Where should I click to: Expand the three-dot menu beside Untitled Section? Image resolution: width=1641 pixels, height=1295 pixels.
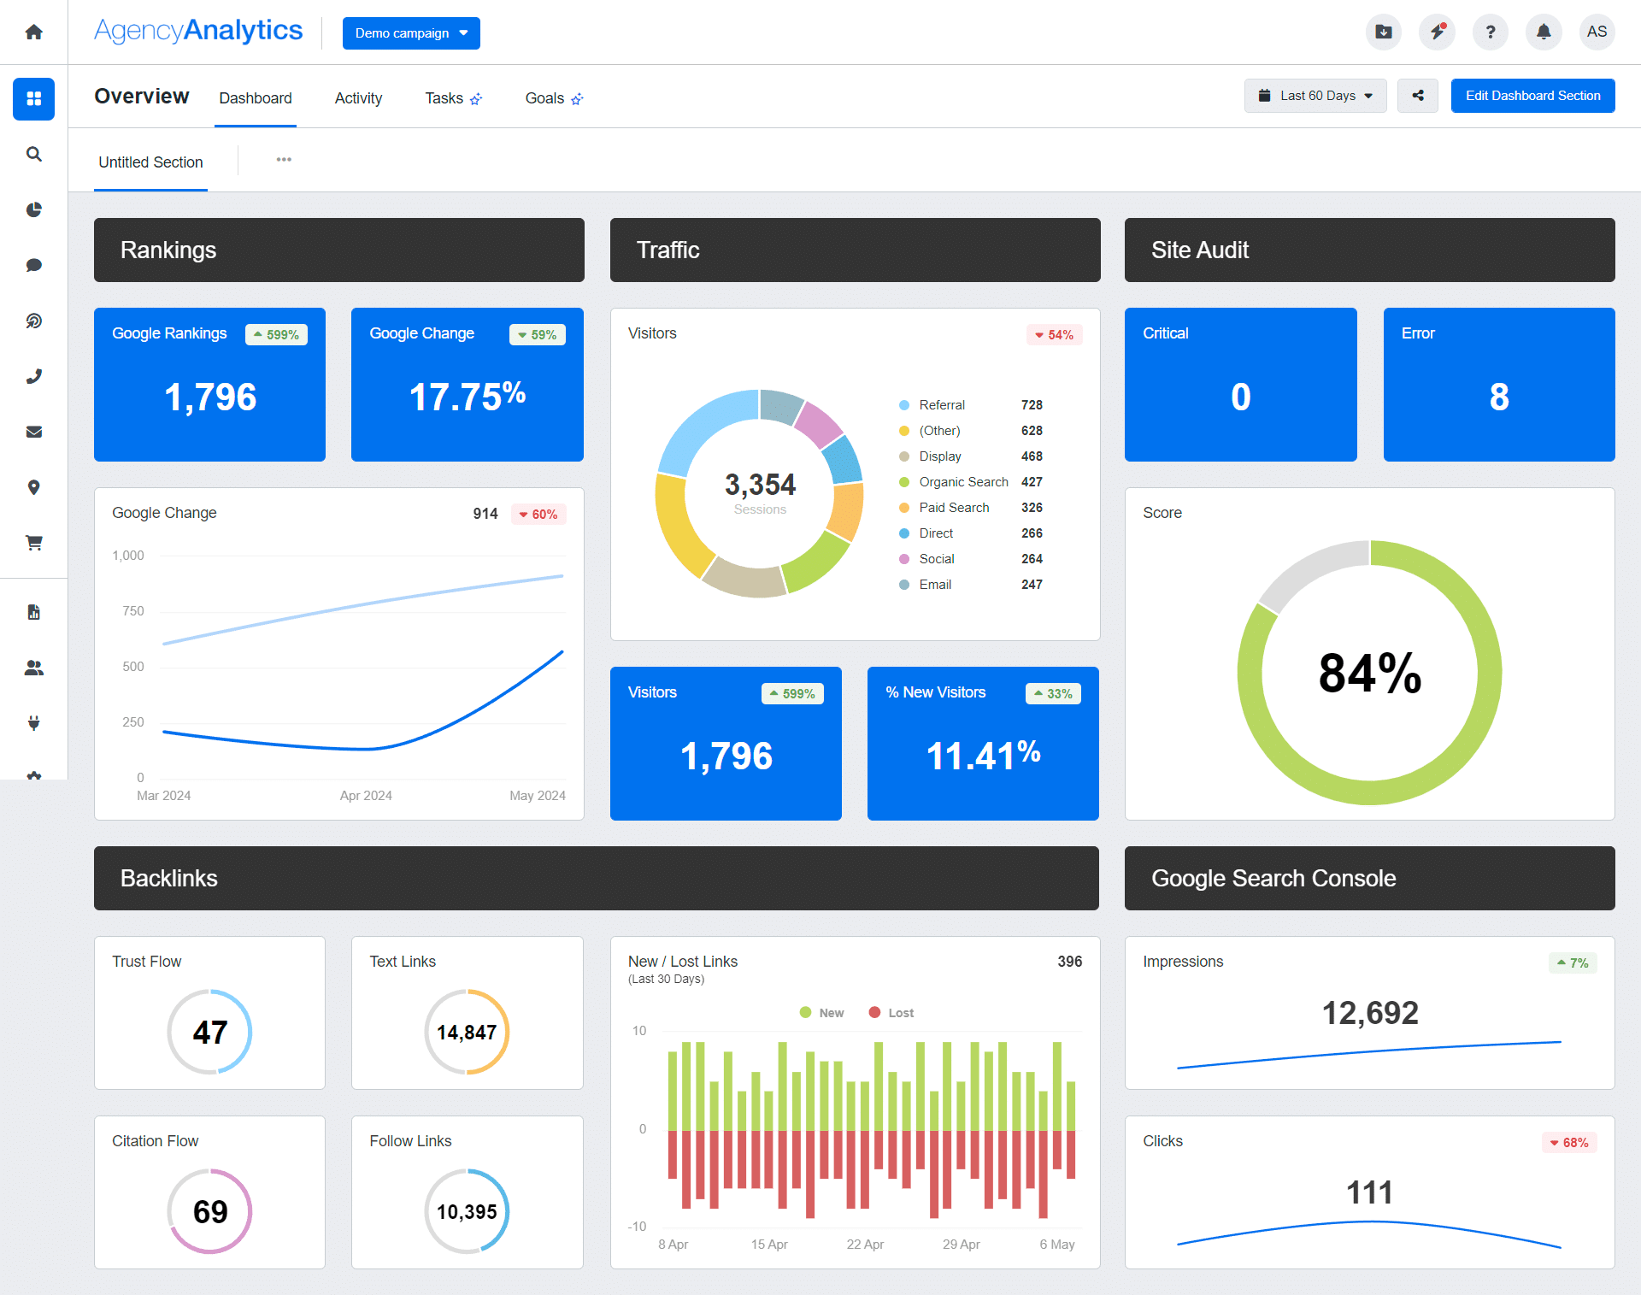pyautogui.click(x=284, y=160)
